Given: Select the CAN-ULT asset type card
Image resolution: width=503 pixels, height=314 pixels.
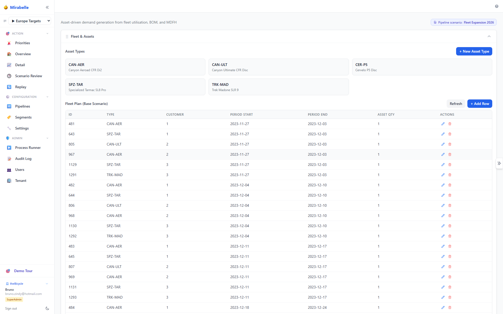Looking at the screenshot, I should [278, 67].
